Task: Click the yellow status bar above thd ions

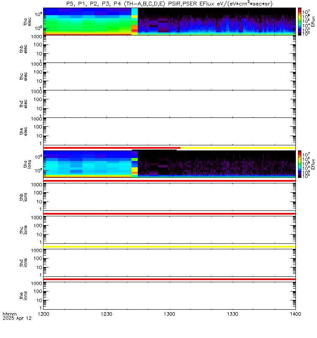Action: point(169,247)
